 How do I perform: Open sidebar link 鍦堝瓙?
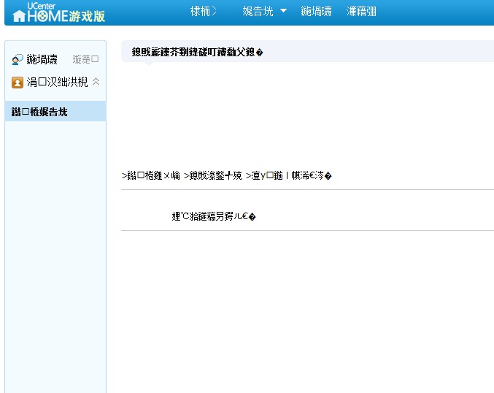click(42, 59)
